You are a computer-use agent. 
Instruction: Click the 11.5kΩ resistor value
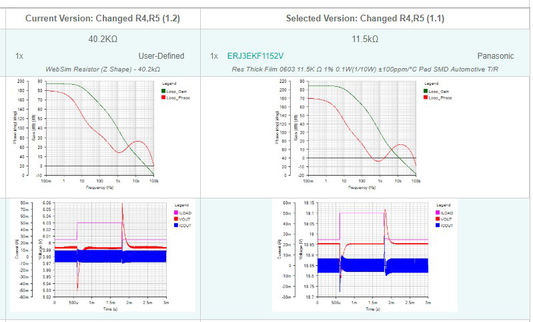tap(365, 39)
